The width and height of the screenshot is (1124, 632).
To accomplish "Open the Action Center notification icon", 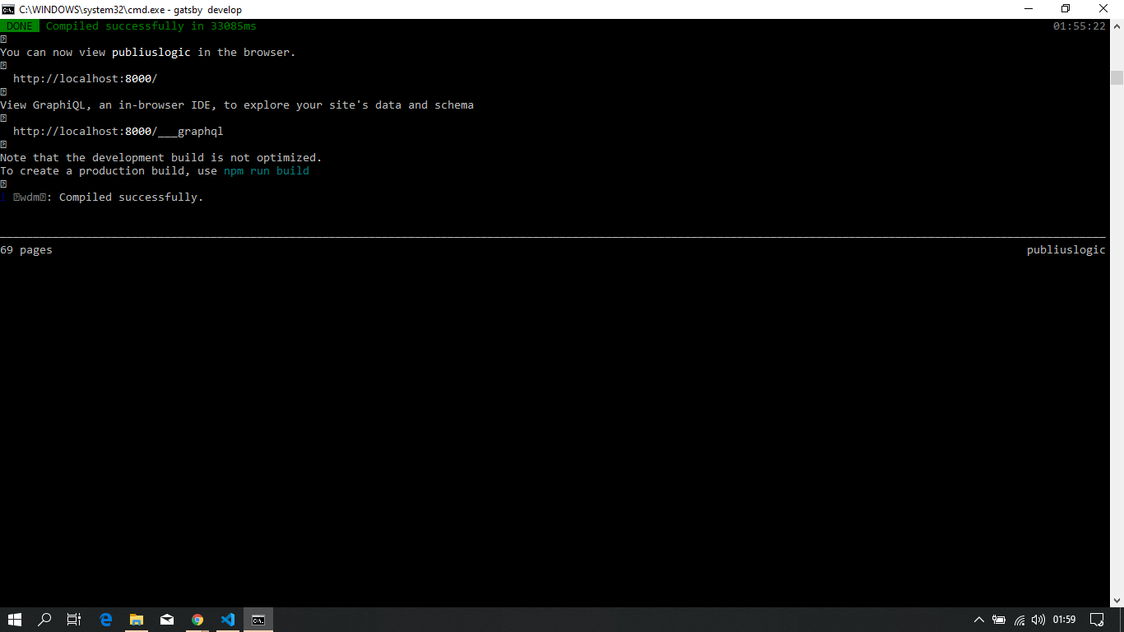I will (1096, 619).
